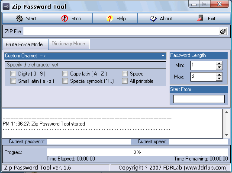This screenshot has width=232, height=173.
Task: Enable the Digits (0 - 9) checkbox
Action: pyautogui.click(x=13, y=74)
